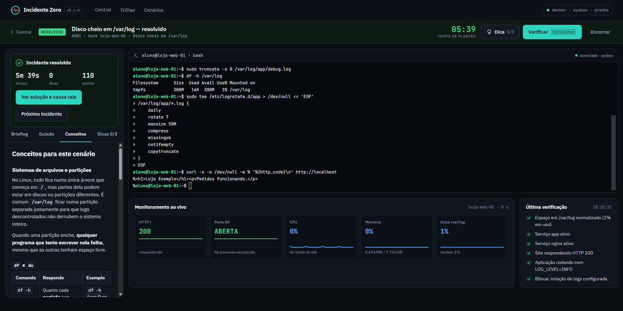
Task: Click the green dot beside conectado · sysbox
Action: tap(576, 55)
